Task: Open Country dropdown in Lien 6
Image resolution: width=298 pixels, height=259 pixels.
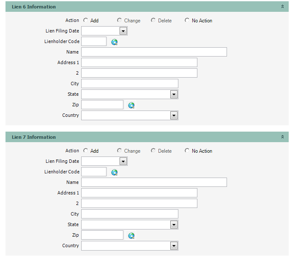Action: 174,116
